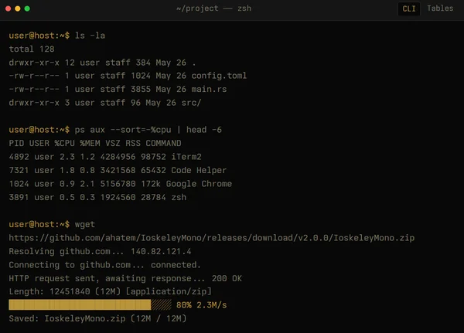The image size is (464, 333).
Task: Click the '3891 user' zsh process row
Action: (x=97, y=197)
